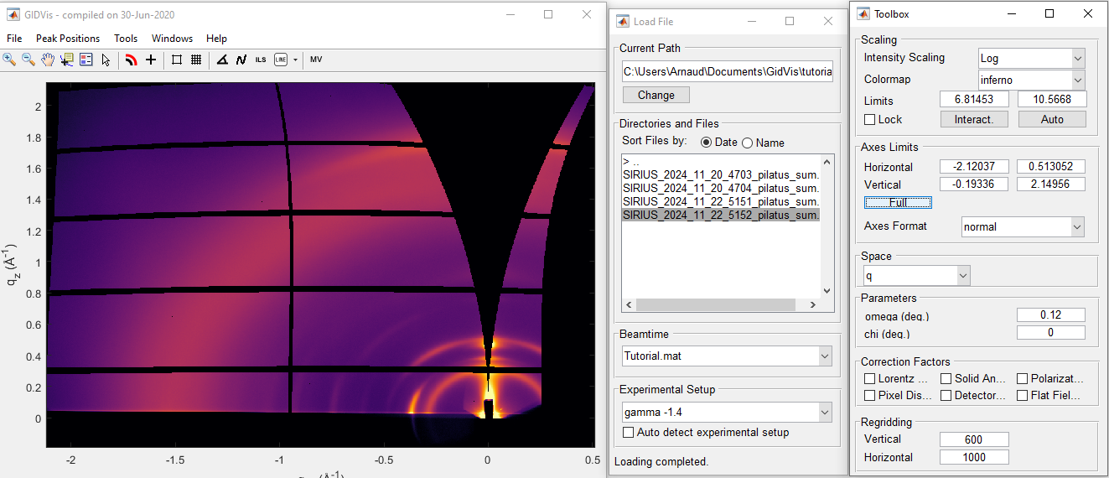
Task: Open the Help menu
Action: click(x=216, y=39)
